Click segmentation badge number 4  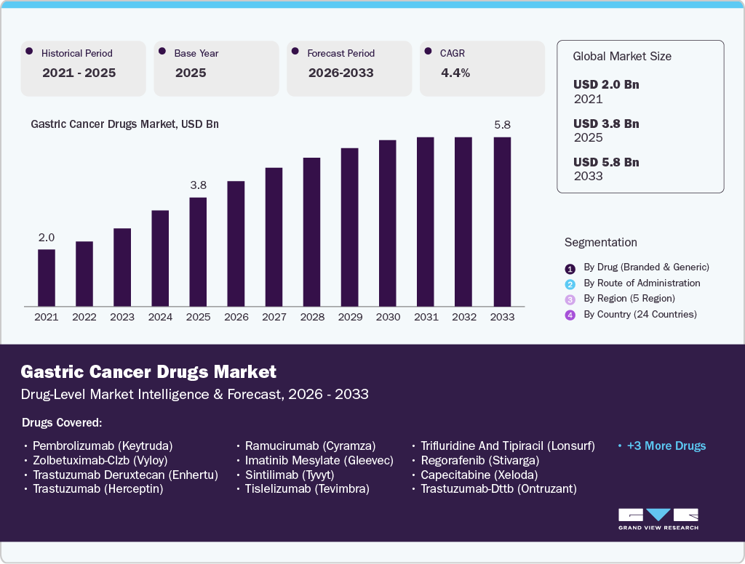click(x=570, y=315)
